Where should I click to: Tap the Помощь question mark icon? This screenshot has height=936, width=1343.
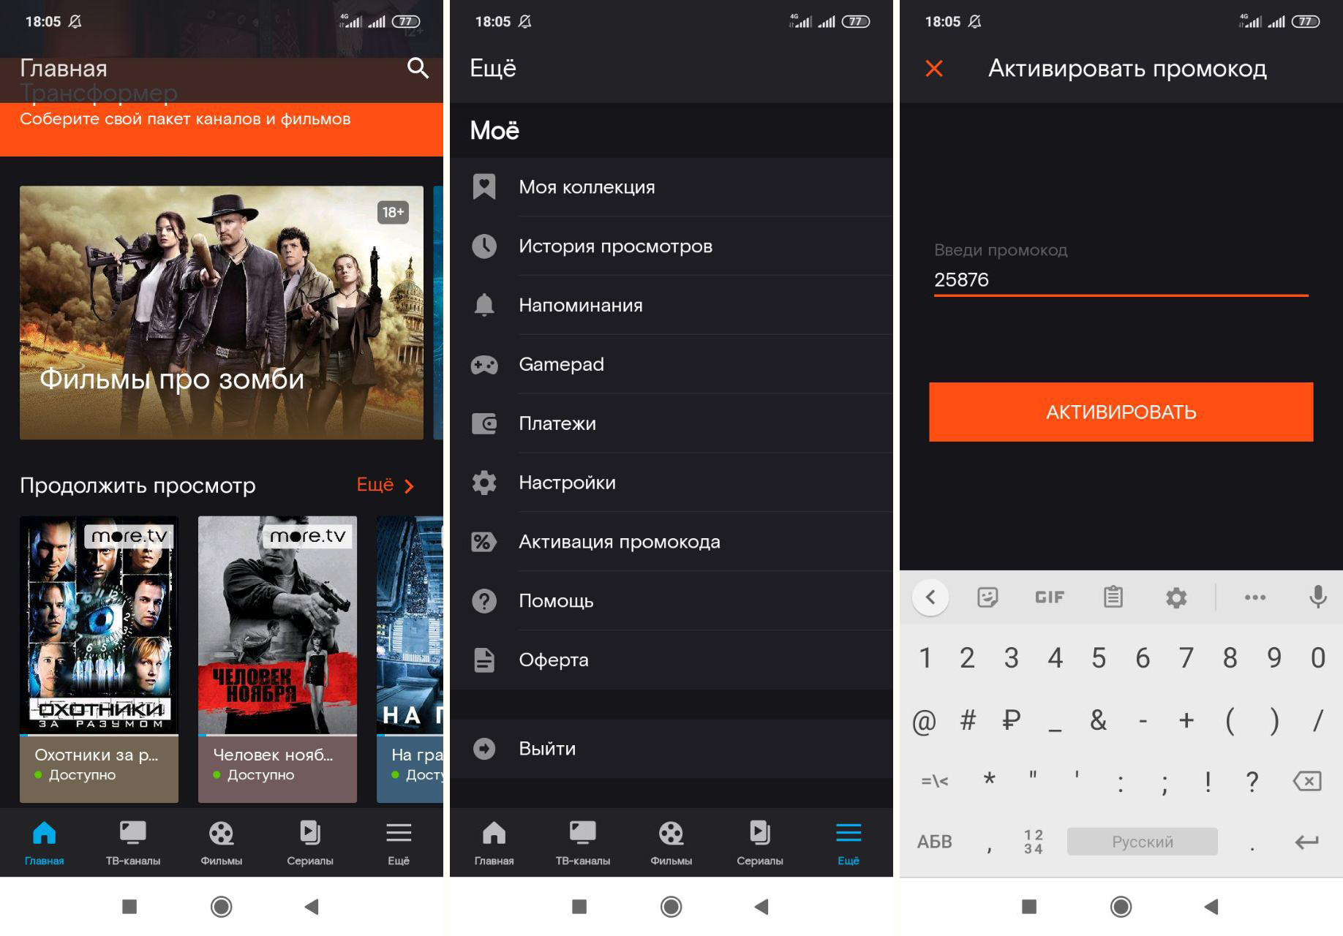(484, 601)
